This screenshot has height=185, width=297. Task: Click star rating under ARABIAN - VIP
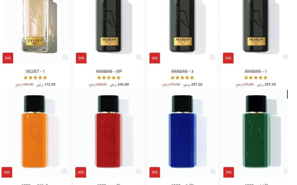pyautogui.click(x=109, y=78)
